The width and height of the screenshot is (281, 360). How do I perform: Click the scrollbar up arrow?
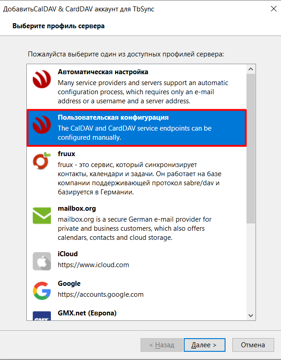(x=251, y=69)
